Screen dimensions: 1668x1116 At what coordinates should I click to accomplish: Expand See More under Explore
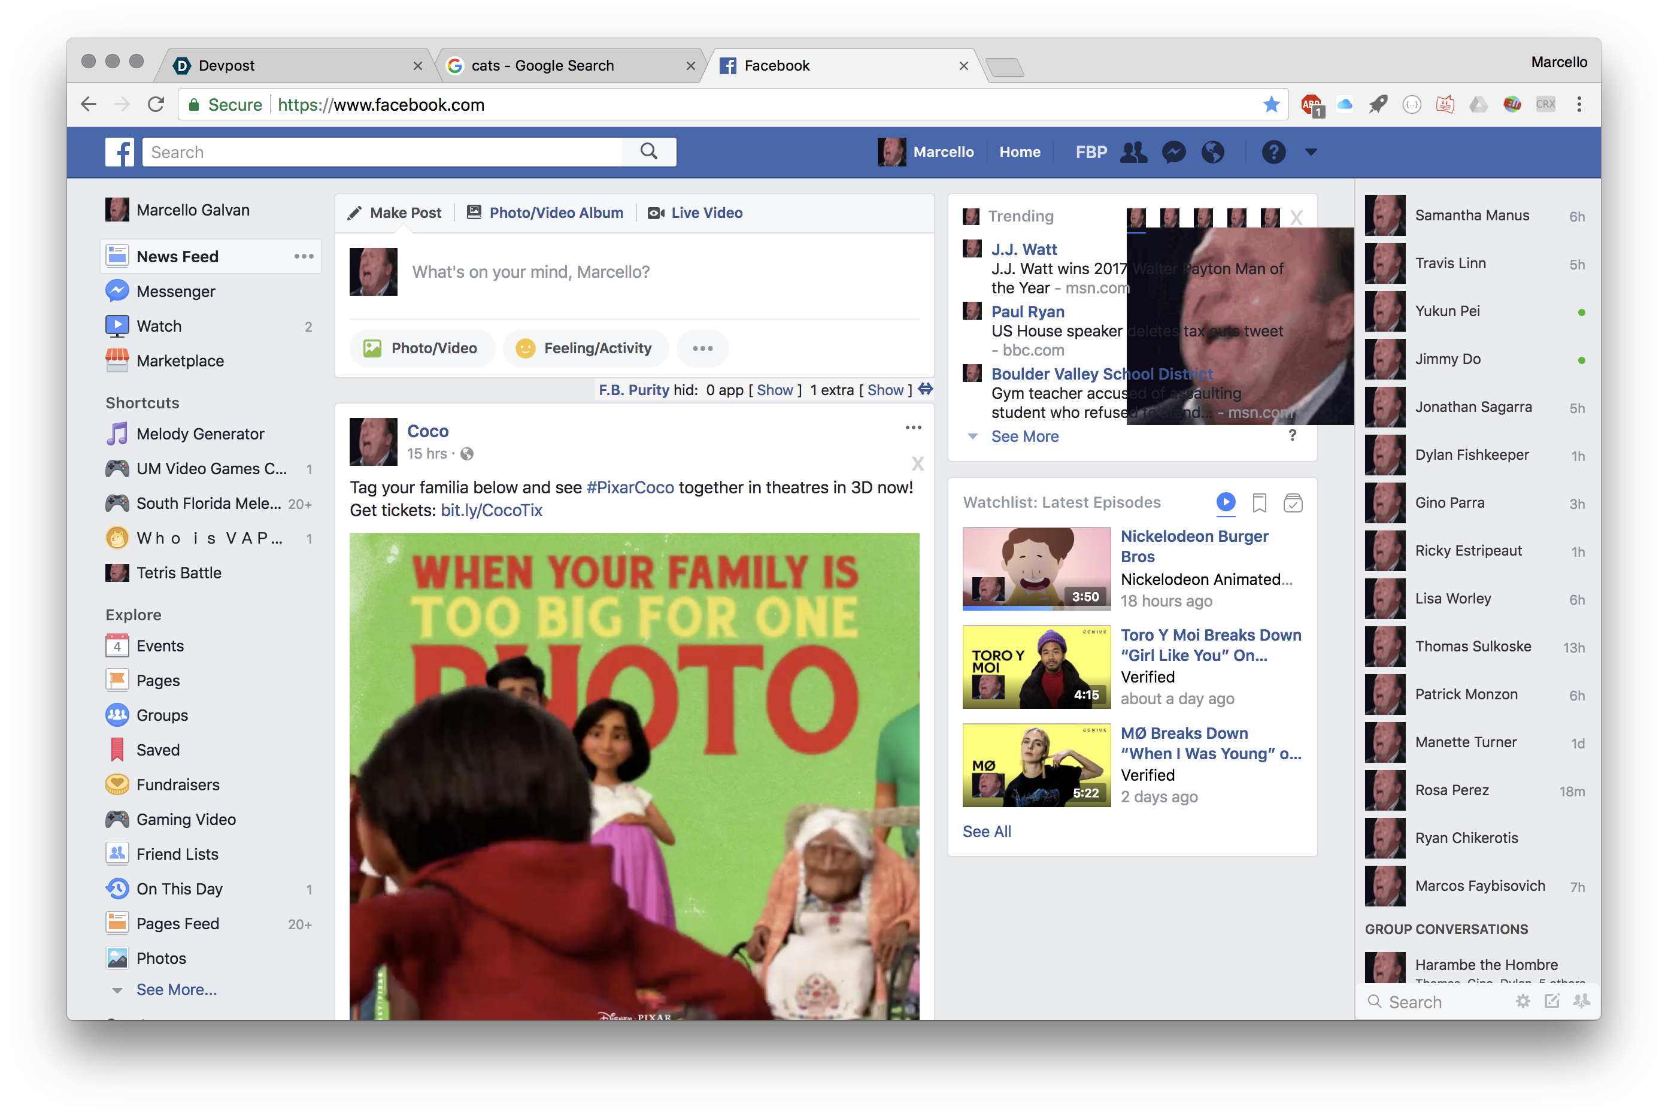pos(176,989)
